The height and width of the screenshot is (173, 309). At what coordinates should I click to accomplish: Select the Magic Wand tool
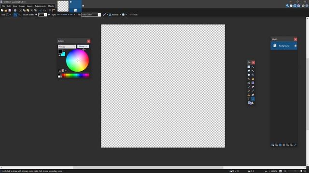pos(249,79)
